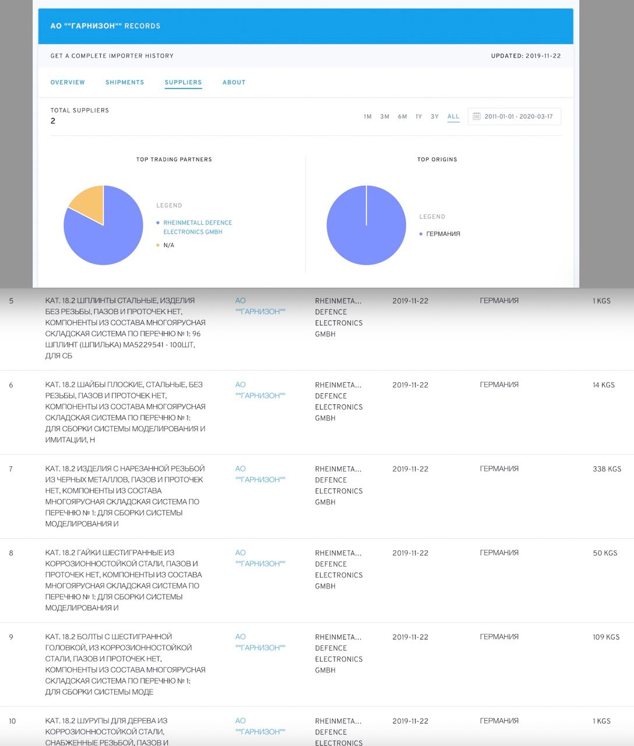Open the date range picker field
This screenshot has height=746, width=634.
click(518, 117)
